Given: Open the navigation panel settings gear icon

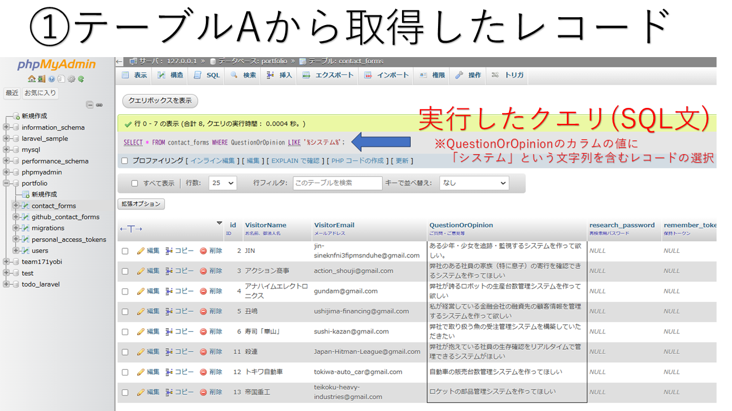Looking at the screenshot, I should (x=71, y=79).
